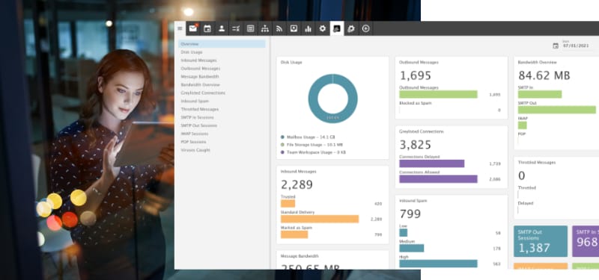Click the purple Connections Allowed bar

pyautogui.click(x=438, y=179)
